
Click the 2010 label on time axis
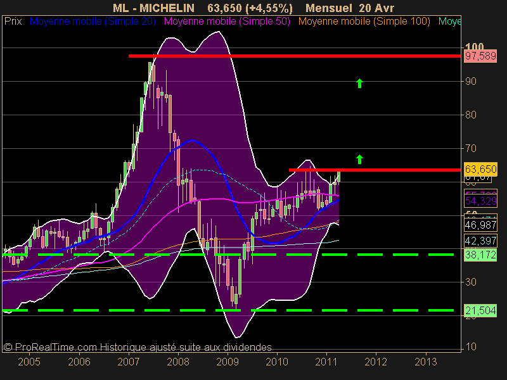[277, 362]
